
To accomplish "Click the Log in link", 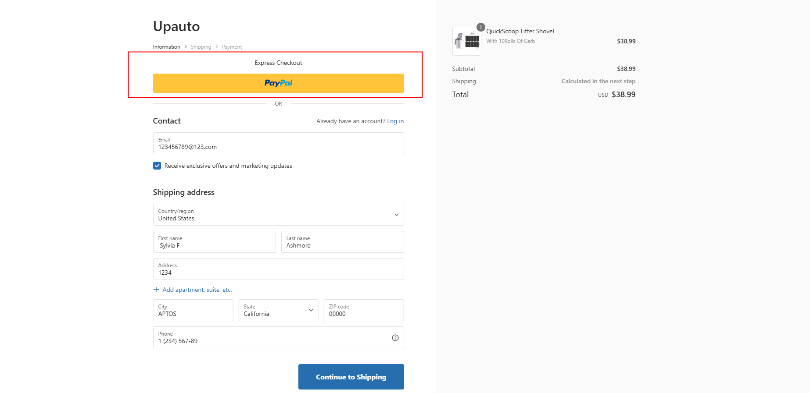I will click(395, 121).
